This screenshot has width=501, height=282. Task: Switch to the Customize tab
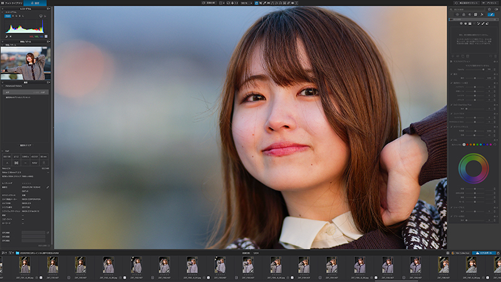(x=35, y=3)
